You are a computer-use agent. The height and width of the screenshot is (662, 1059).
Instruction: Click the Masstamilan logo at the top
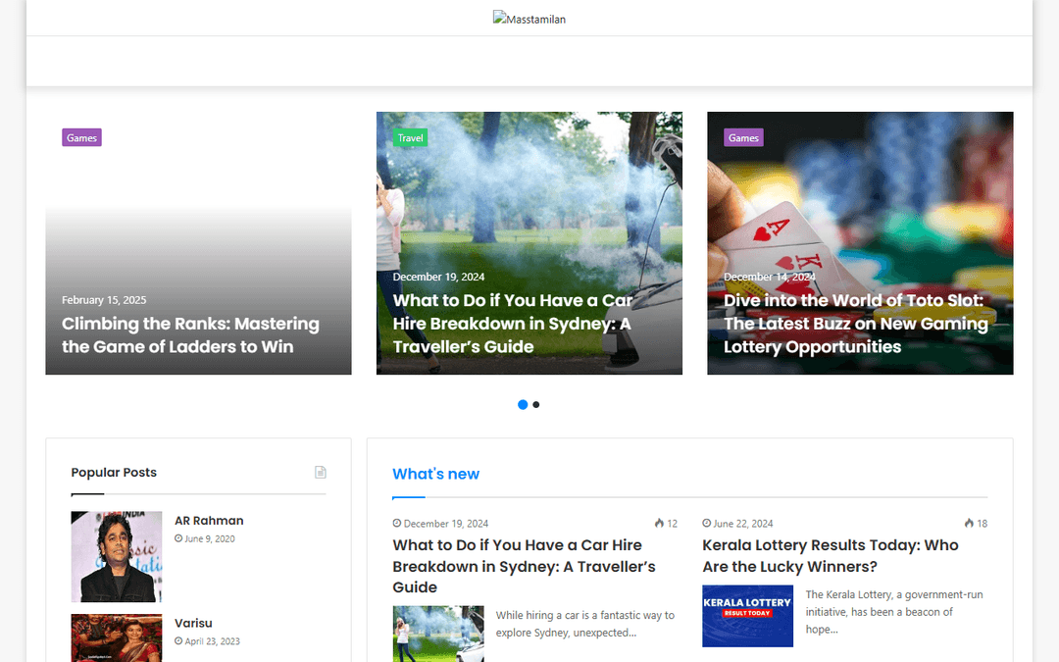point(529,19)
